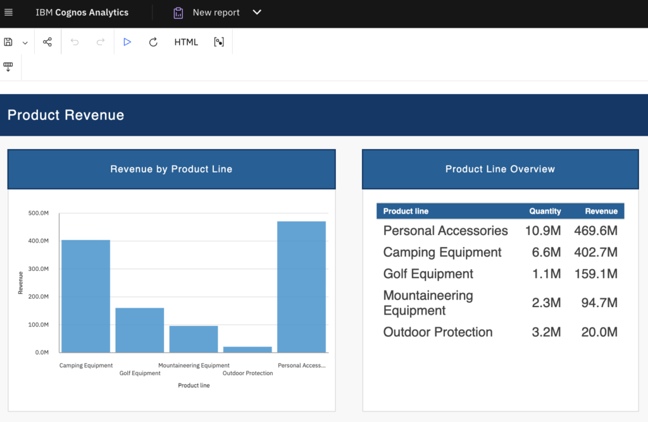
Task: Click the Share icon
Action: pos(47,42)
